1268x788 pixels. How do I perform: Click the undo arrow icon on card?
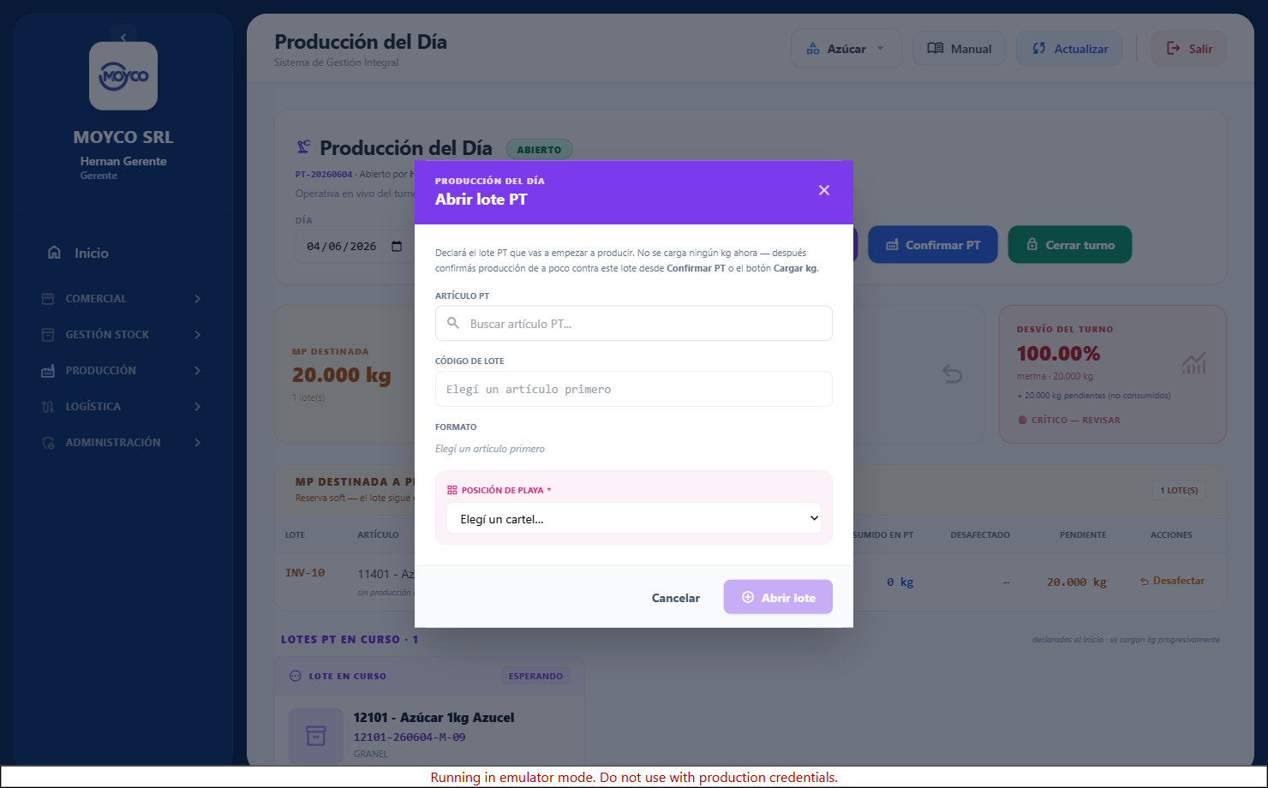coord(952,373)
